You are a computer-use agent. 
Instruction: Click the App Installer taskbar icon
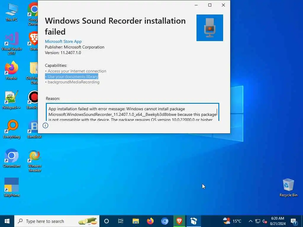pyautogui.click(x=194, y=221)
